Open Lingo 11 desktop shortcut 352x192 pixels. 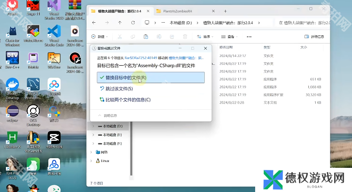tap(33, 8)
